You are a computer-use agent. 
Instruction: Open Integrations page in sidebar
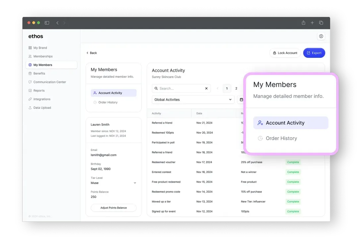pos(42,99)
